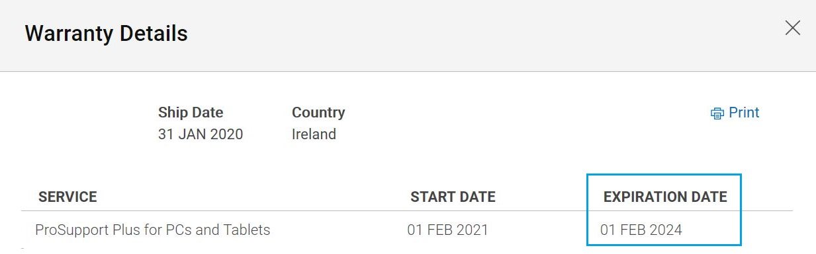Select the START DATE column header

coord(453,197)
